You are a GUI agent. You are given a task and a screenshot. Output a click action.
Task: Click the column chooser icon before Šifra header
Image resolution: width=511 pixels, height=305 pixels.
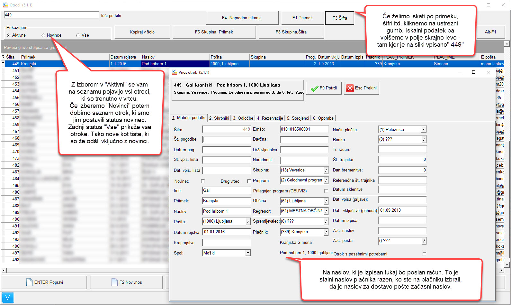pos(3,57)
